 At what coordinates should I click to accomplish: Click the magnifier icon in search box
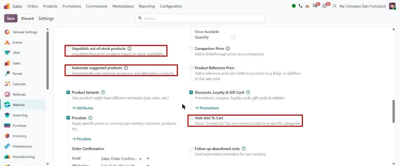pos(140,18)
